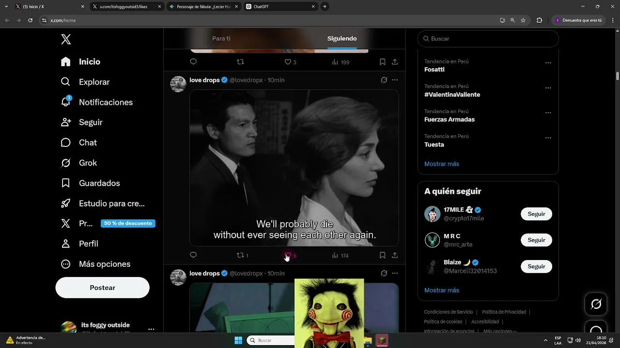Switch to the x.com/itsfoggyoutsid3/likes browser tab

[127, 7]
